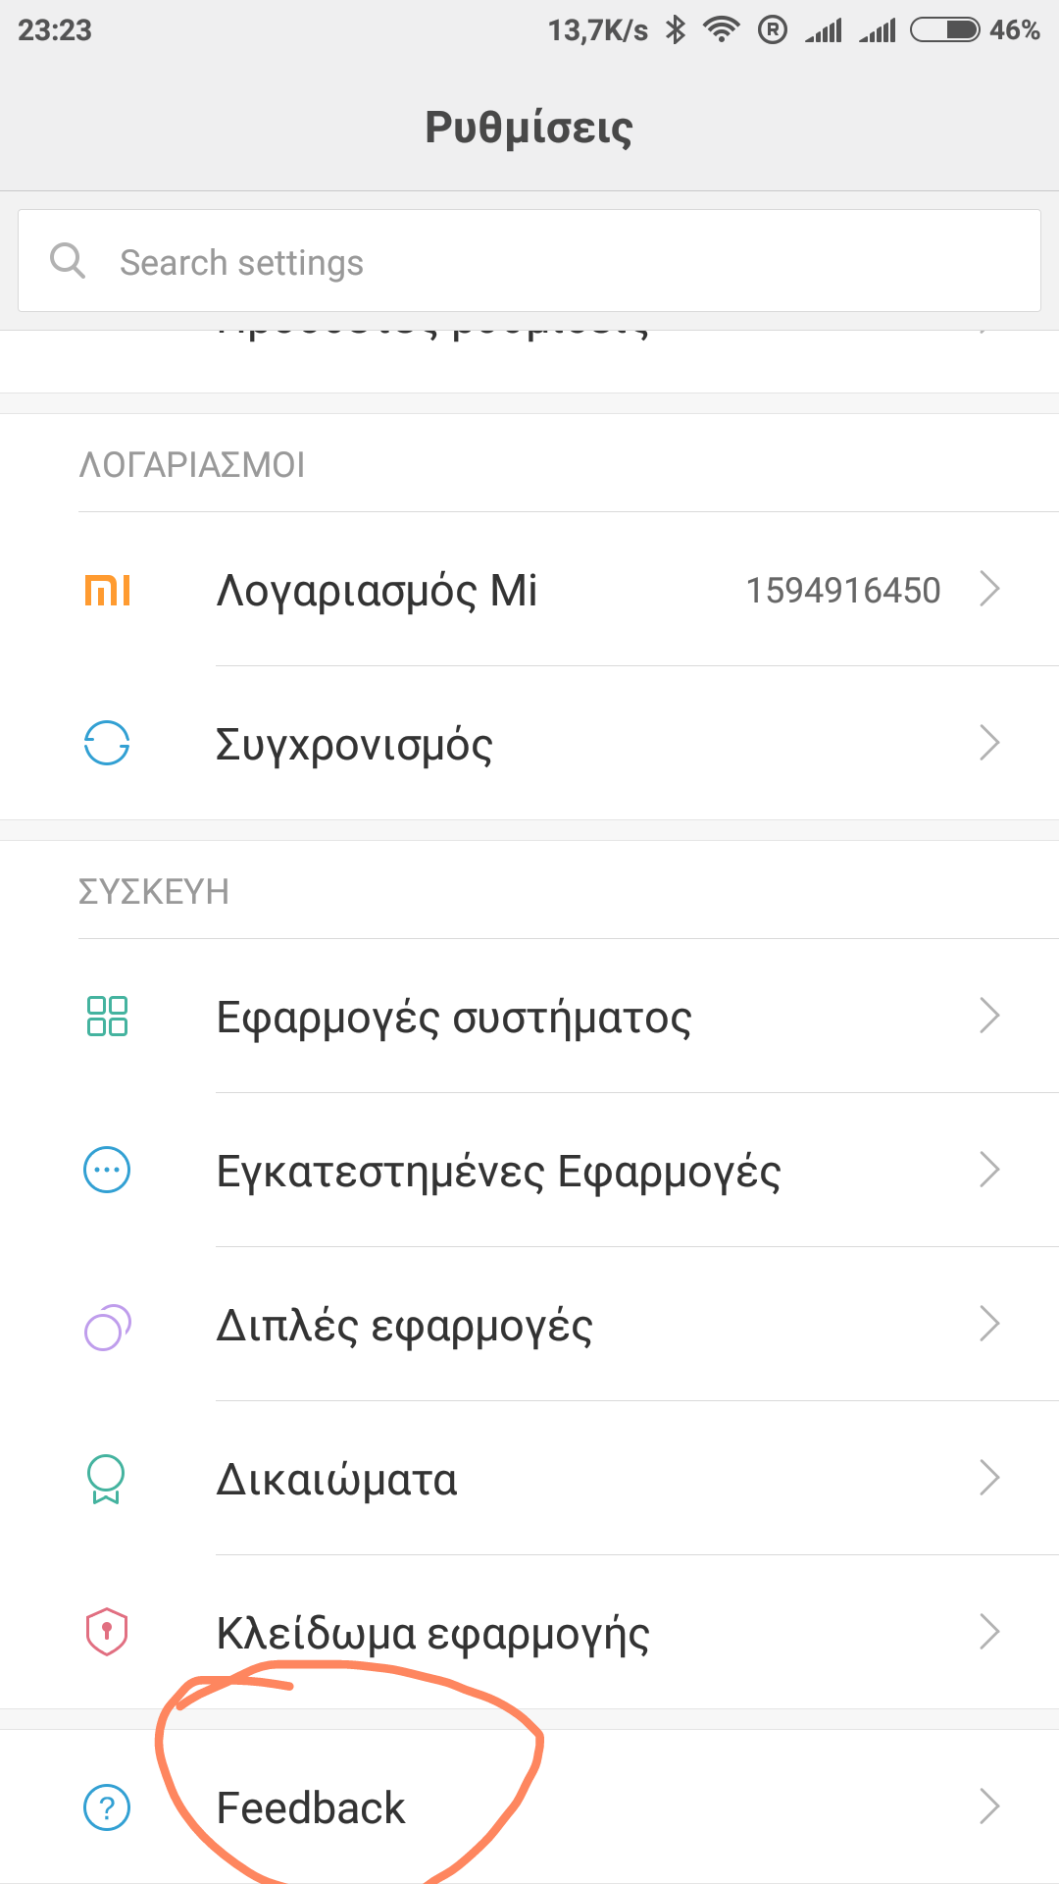Tap the blue question mark Feedback icon
The width and height of the screenshot is (1059, 1884).
(107, 1806)
